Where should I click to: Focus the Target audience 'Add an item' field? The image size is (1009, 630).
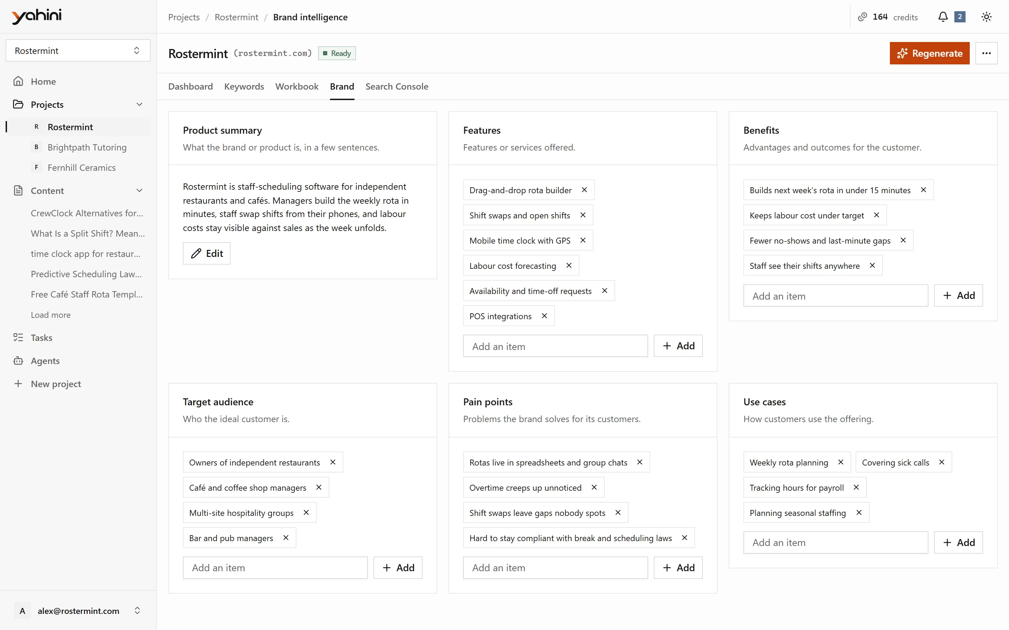[x=275, y=567]
